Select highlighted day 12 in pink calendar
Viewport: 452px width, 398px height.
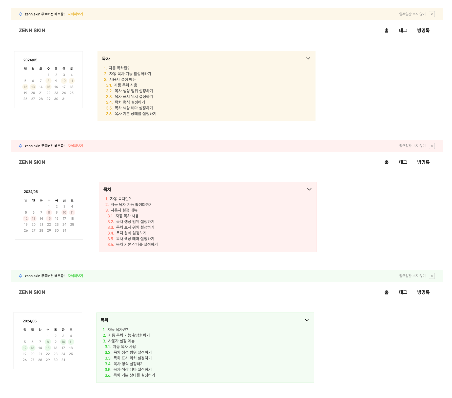[26, 219]
